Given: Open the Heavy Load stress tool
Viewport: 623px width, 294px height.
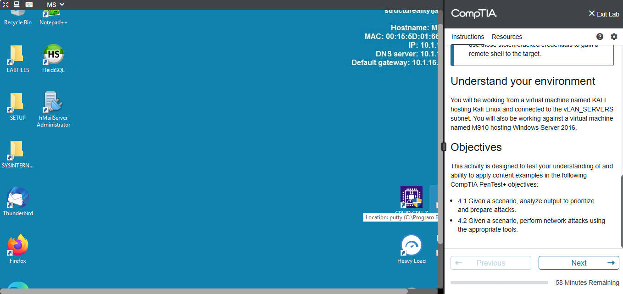Looking at the screenshot, I should coord(411,245).
